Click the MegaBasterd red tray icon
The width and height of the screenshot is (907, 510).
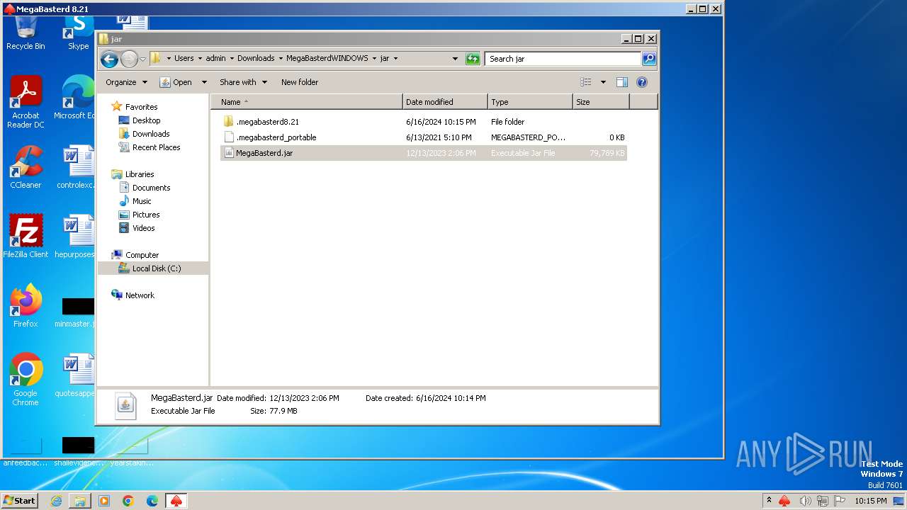[x=784, y=501]
